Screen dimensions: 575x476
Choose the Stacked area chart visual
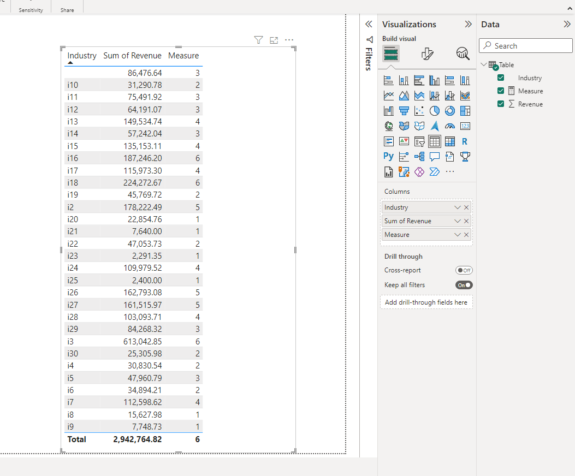419,96
